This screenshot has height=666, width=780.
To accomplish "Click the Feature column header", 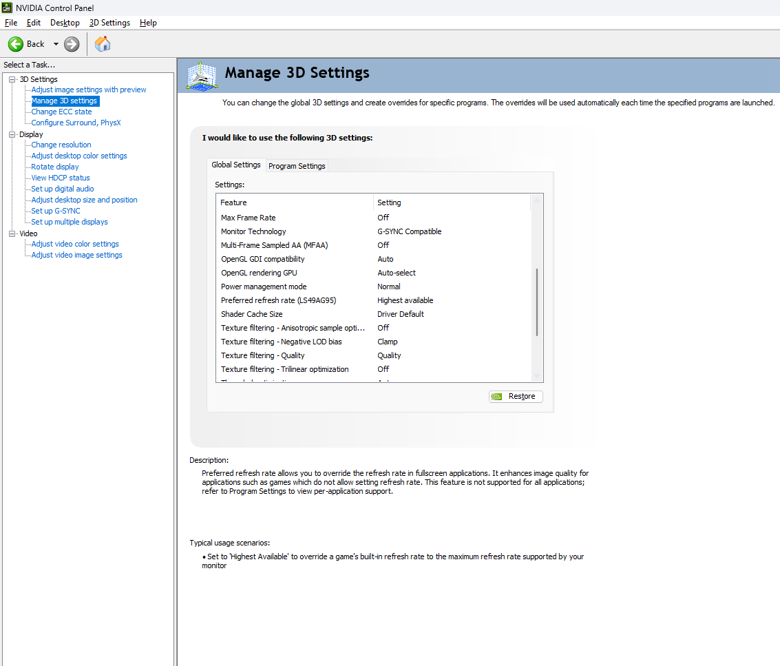I will coord(295,202).
